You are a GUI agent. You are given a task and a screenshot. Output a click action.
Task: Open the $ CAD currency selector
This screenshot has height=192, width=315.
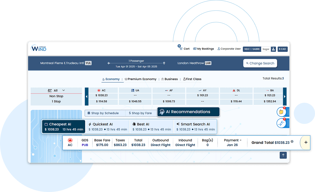[282, 49]
